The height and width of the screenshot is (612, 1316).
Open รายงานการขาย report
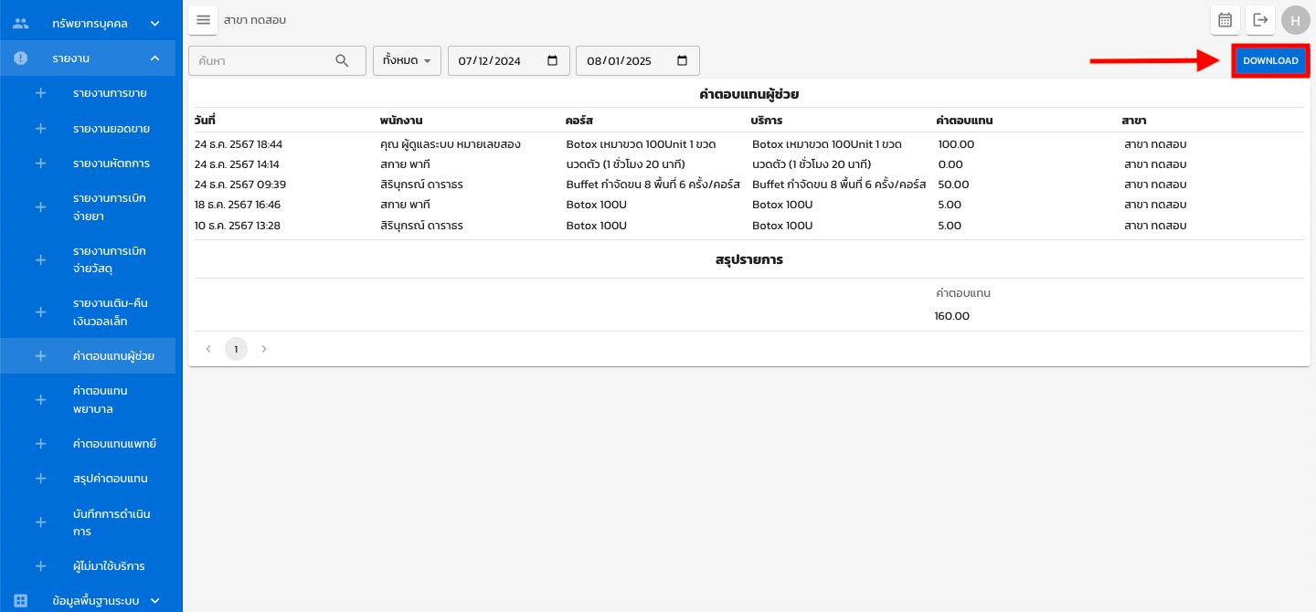pos(110,93)
